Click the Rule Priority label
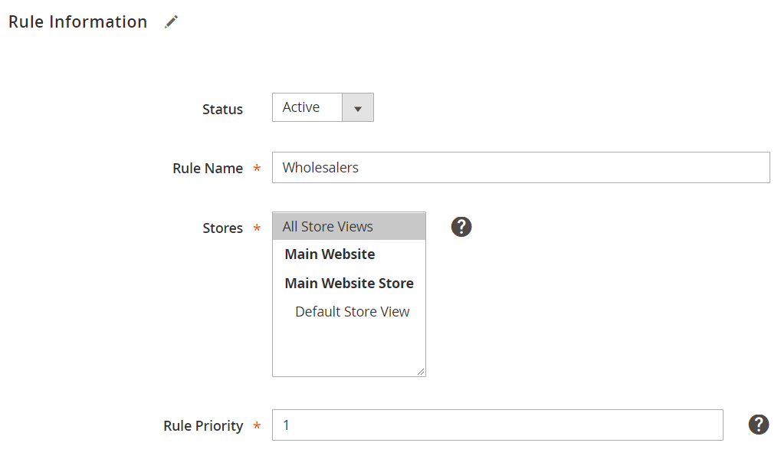The height and width of the screenshot is (456, 781). point(203,426)
